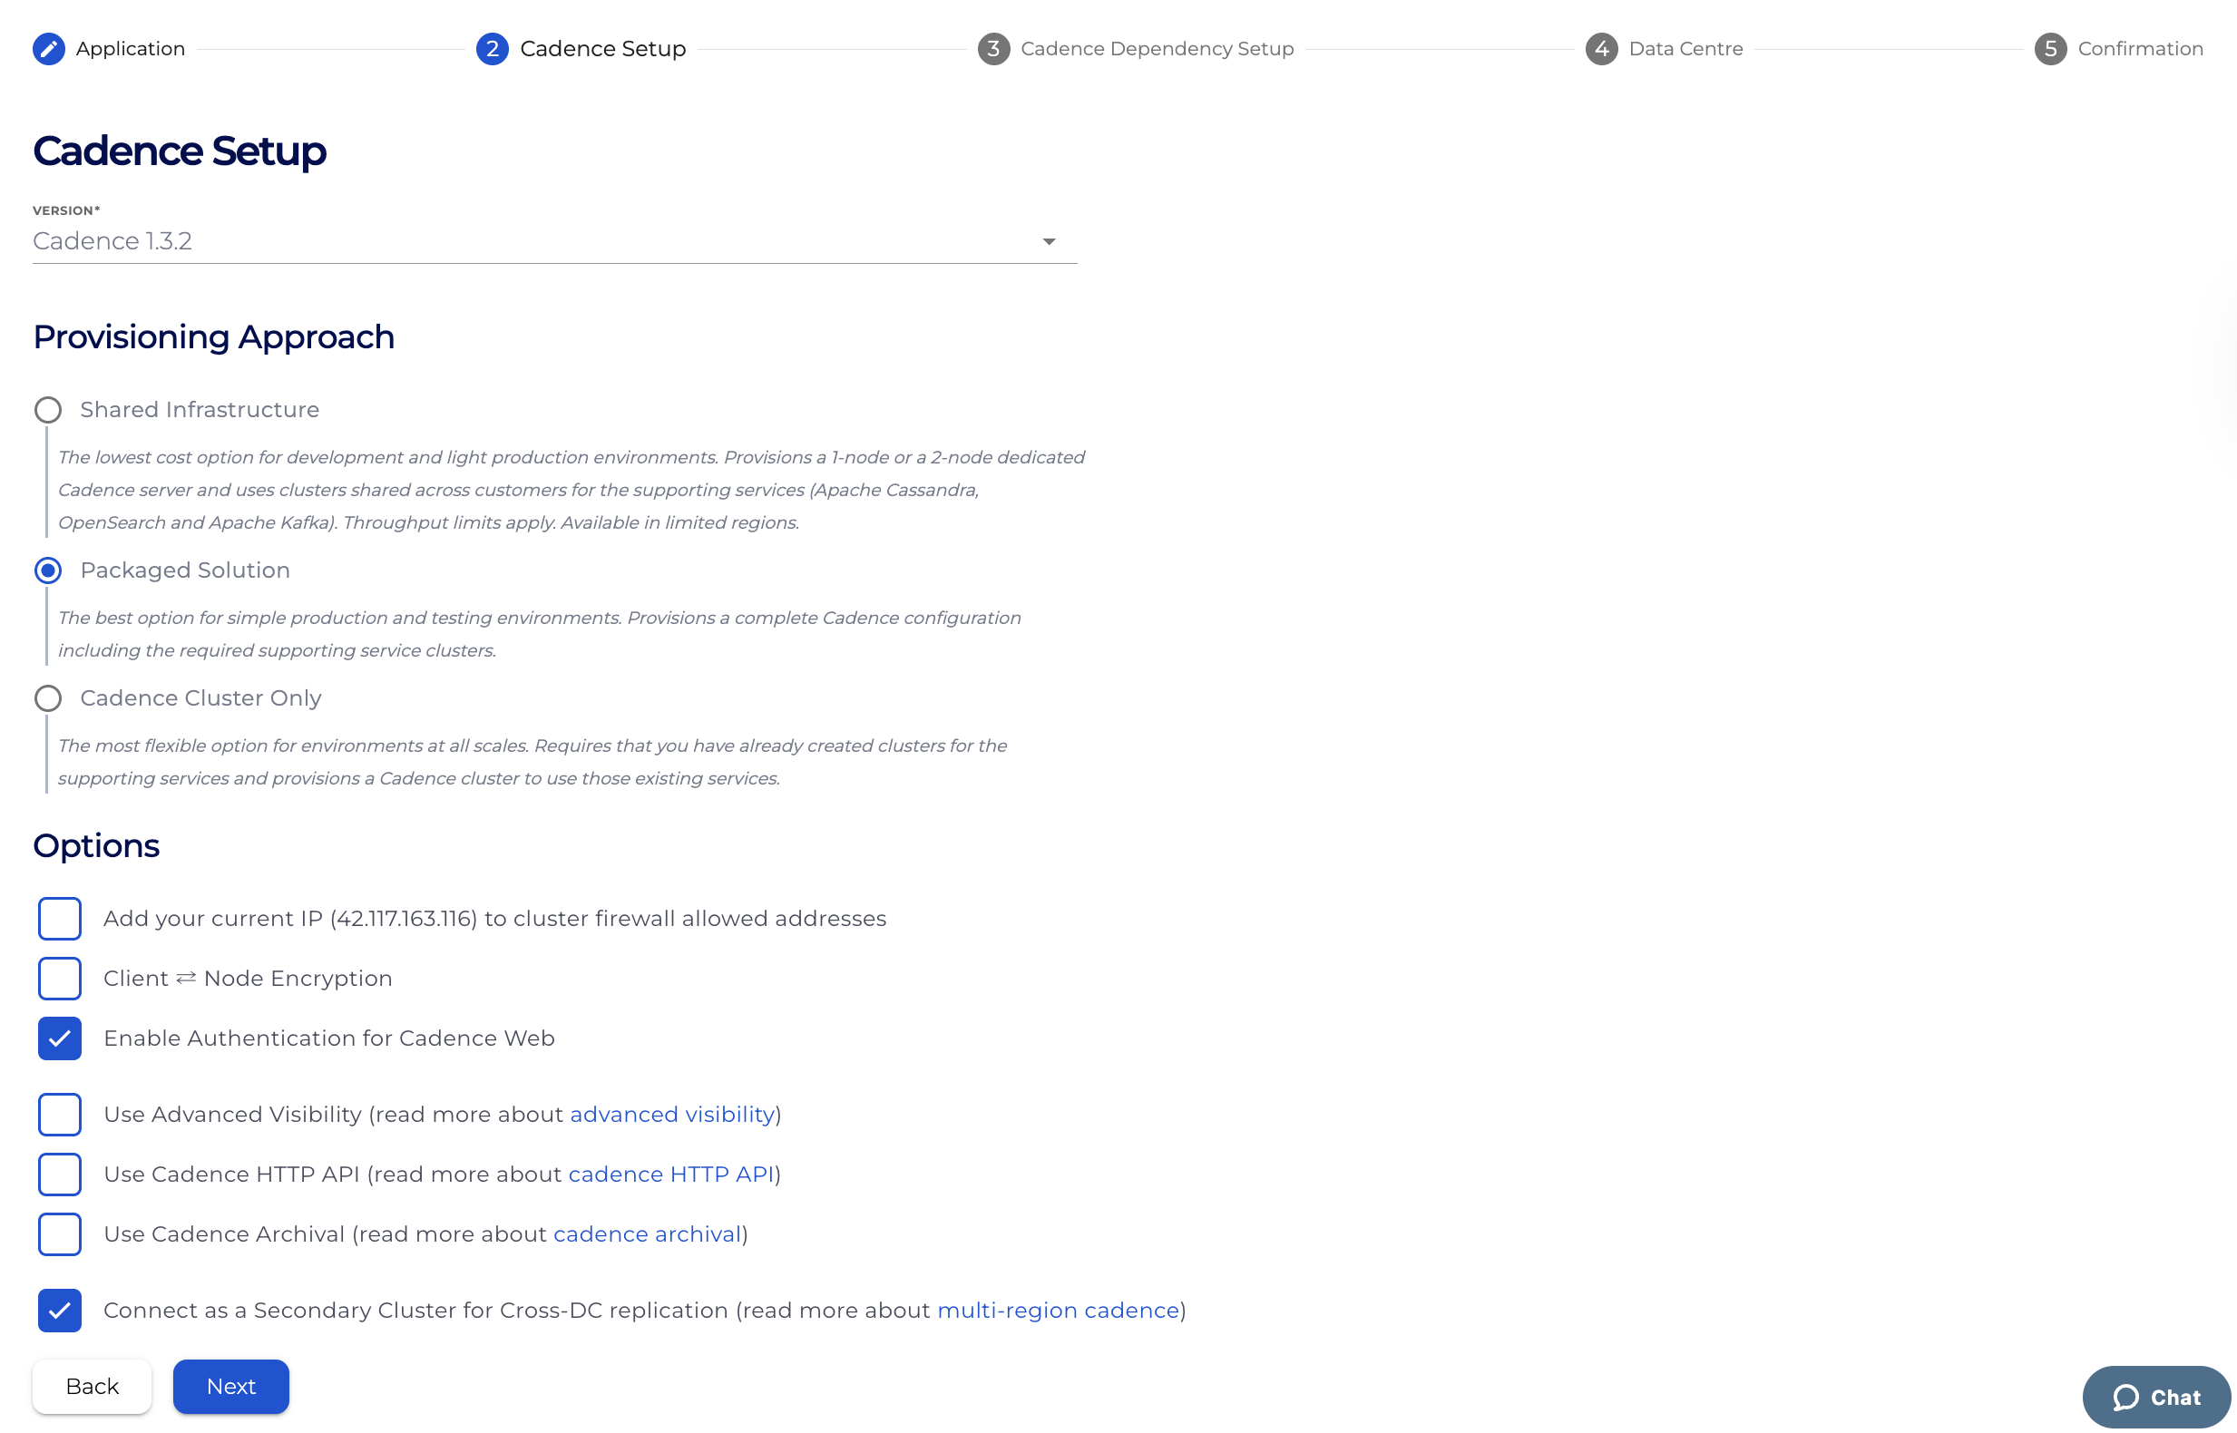Toggle Client Node Encryption checkbox
The height and width of the screenshot is (1433, 2237).
(60, 979)
